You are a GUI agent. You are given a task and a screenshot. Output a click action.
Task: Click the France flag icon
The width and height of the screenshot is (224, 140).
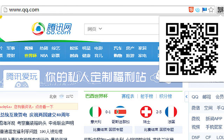click(171, 112)
